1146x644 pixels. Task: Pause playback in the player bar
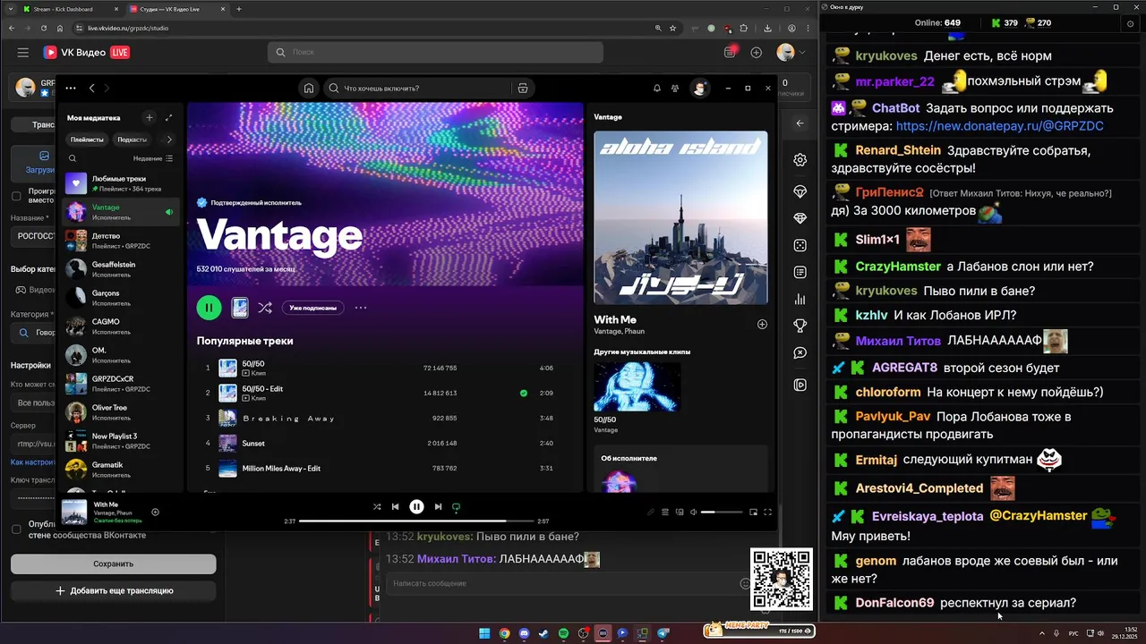pos(416,506)
